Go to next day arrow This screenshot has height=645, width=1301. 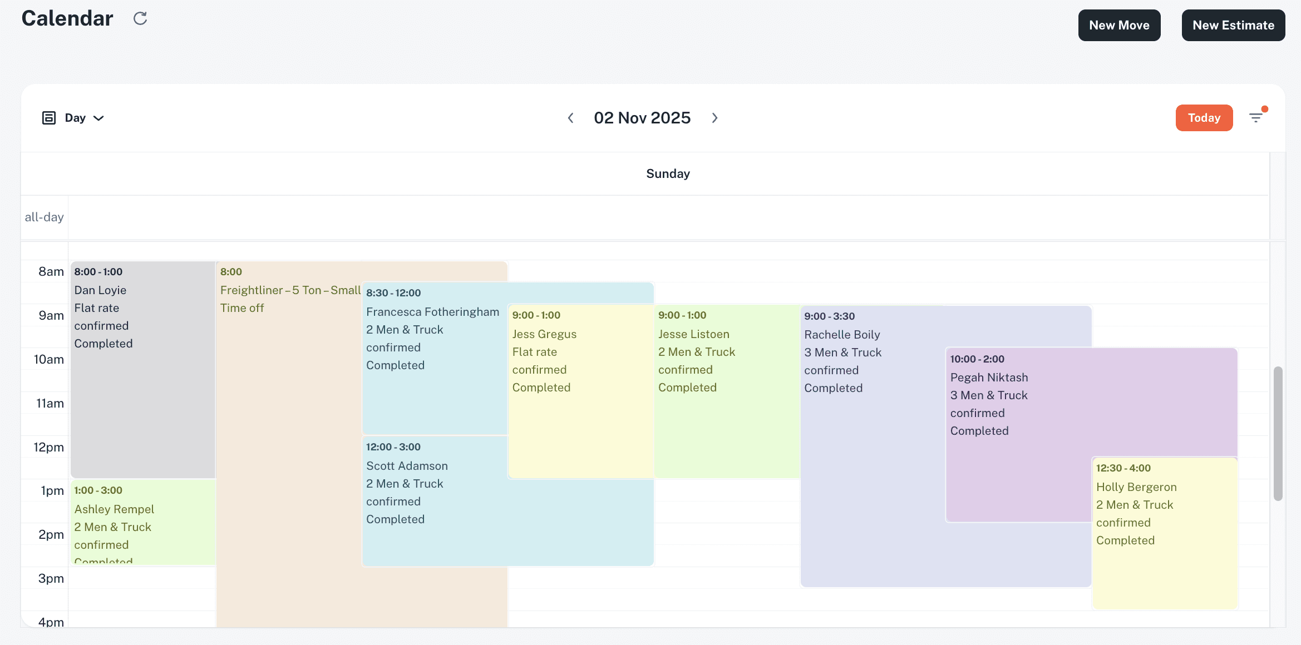click(714, 118)
